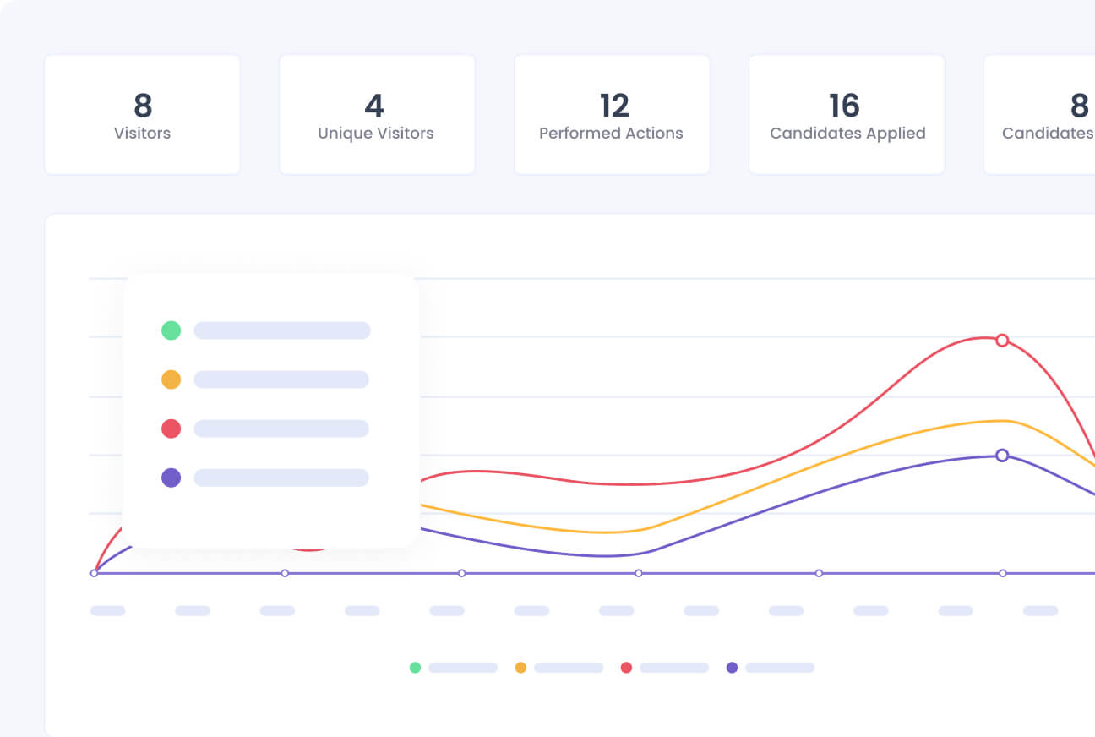Select the Performed Actions card showing 12

[x=612, y=115]
